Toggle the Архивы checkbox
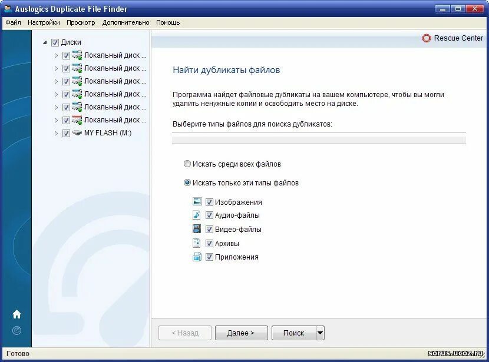The width and height of the screenshot is (489, 362). pos(209,243)
